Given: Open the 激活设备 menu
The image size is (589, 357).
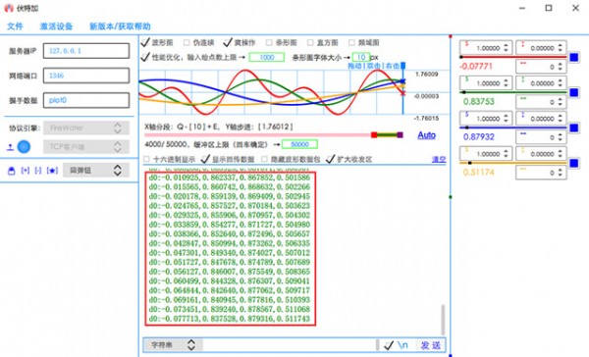Looking at the screenshot, I should click(56, 26).
